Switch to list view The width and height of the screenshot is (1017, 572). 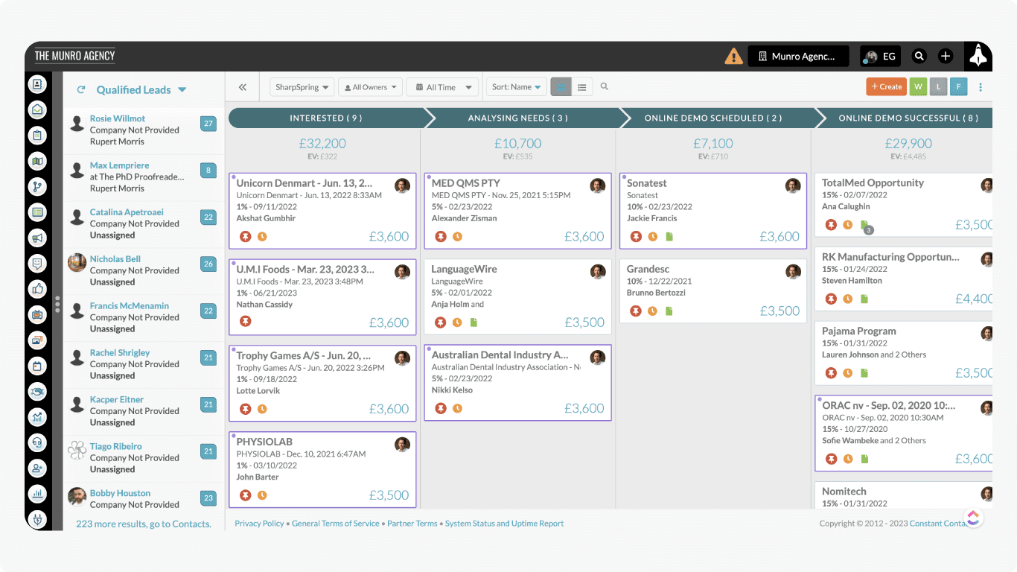(x=581, y=87)
